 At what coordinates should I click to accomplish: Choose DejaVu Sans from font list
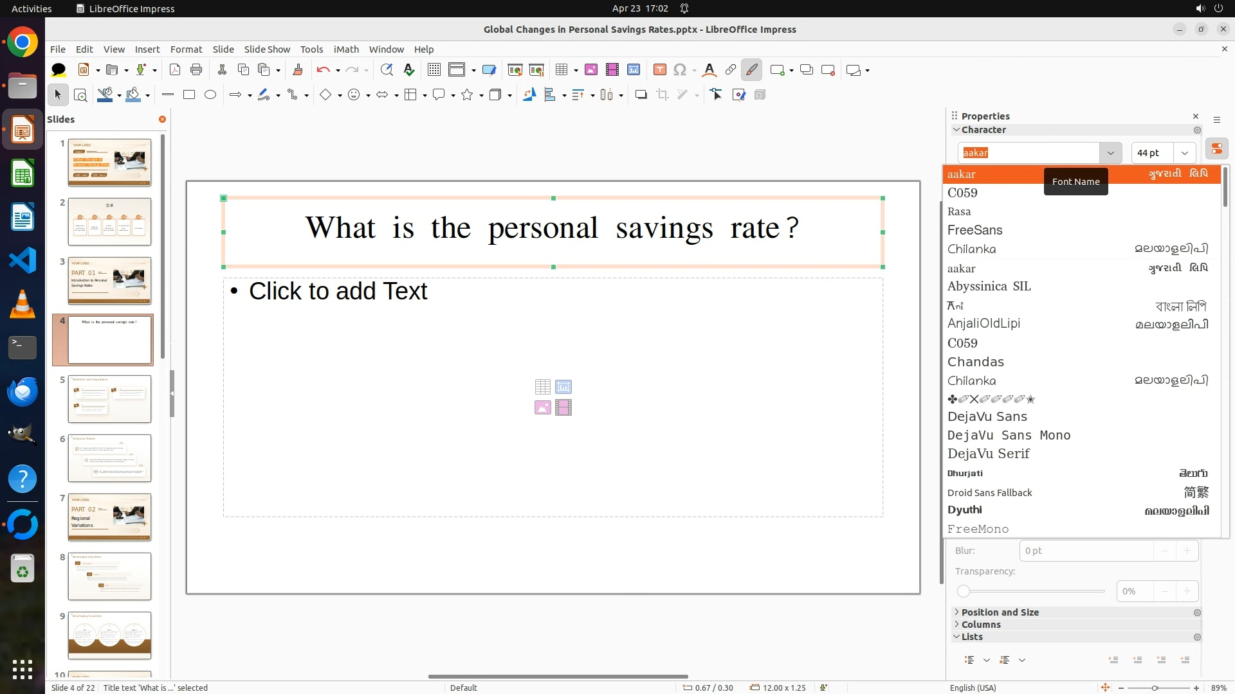[x=987, y=416]
